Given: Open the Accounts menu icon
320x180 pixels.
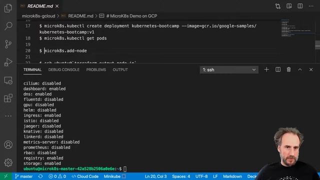Looking at the screenshot, I should 8,144.
